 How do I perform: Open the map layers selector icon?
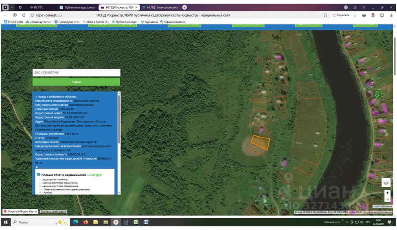[386, 182]
